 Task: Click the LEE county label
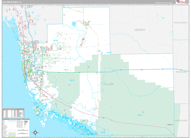pyautogui.click(x=34, y=24)
